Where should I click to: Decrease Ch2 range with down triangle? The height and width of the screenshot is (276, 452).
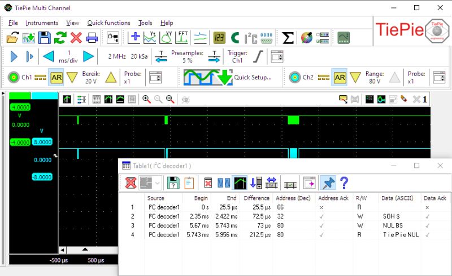[355, 77]
